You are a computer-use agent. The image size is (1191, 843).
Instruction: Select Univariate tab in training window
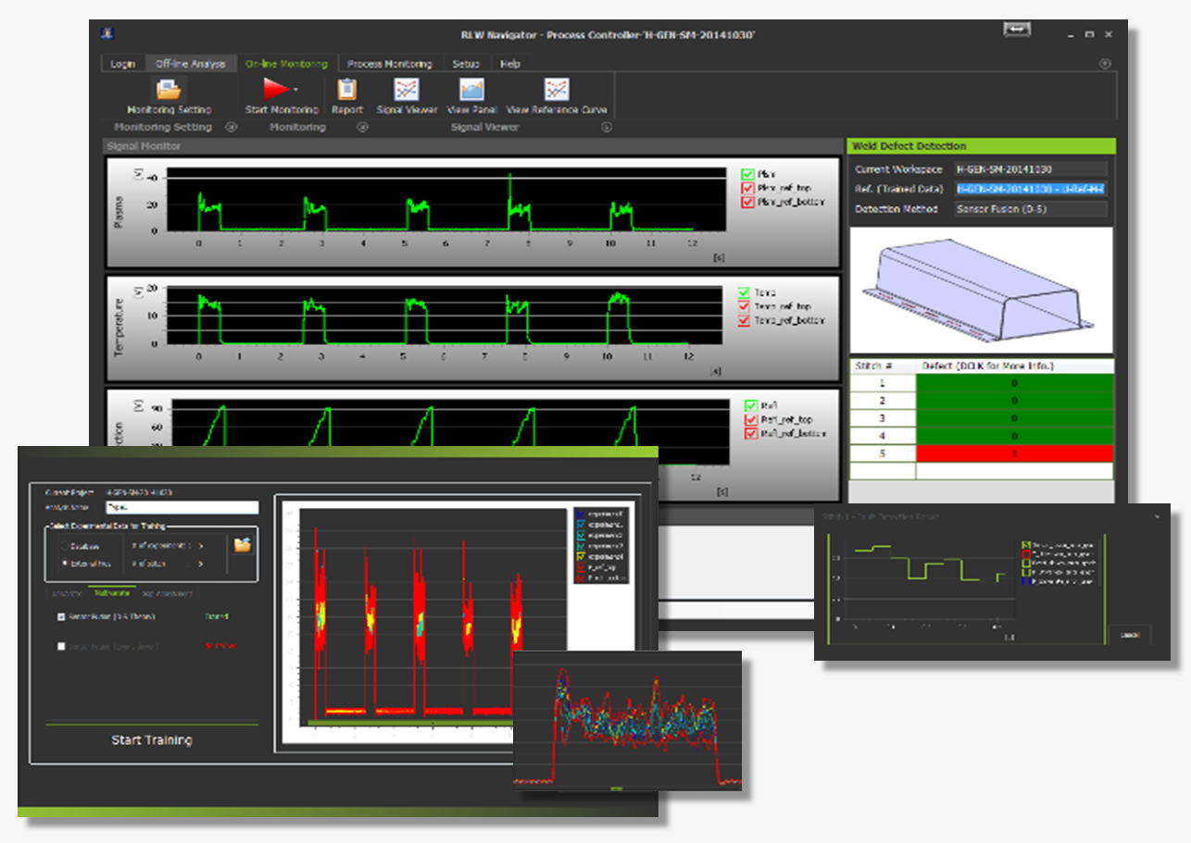[66, 593]
